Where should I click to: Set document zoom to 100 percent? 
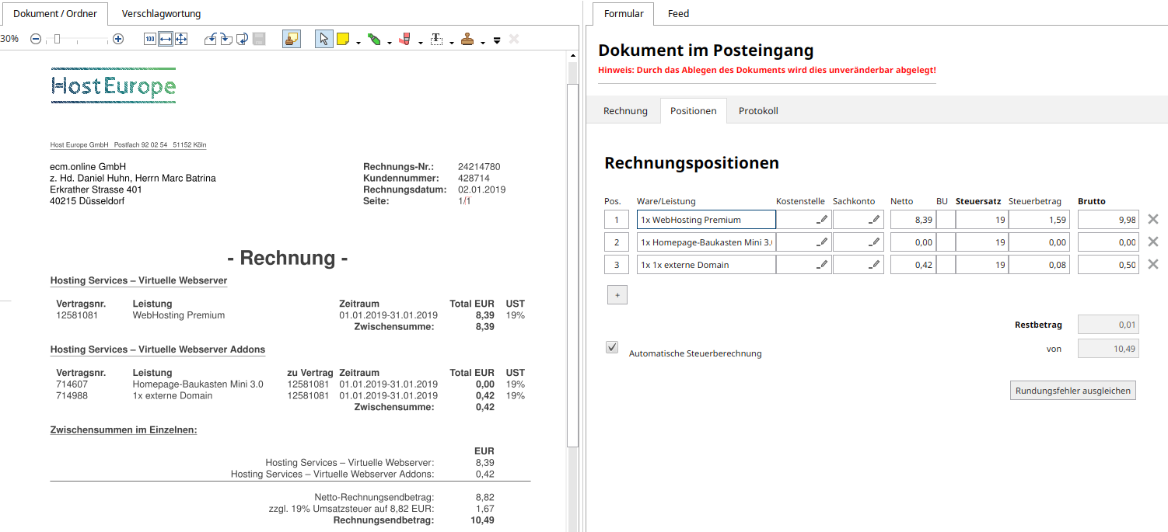point(150,39)
